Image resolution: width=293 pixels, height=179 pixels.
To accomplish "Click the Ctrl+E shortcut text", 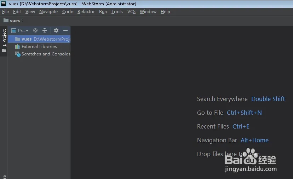I will 241,126.
